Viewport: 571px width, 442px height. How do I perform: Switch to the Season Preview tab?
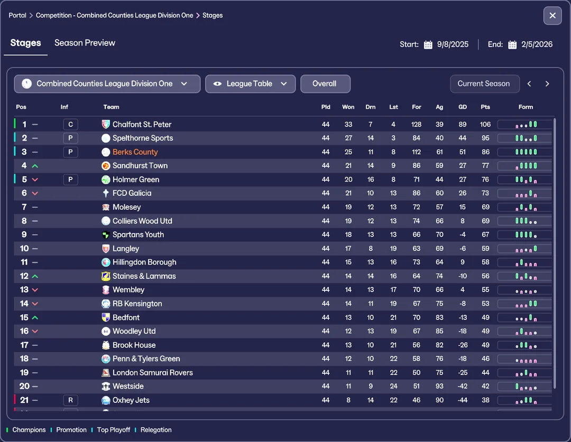tap(85, 43)
